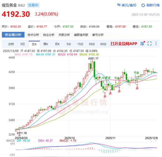Click the DEA: 45.37 label

pos(45,141)
